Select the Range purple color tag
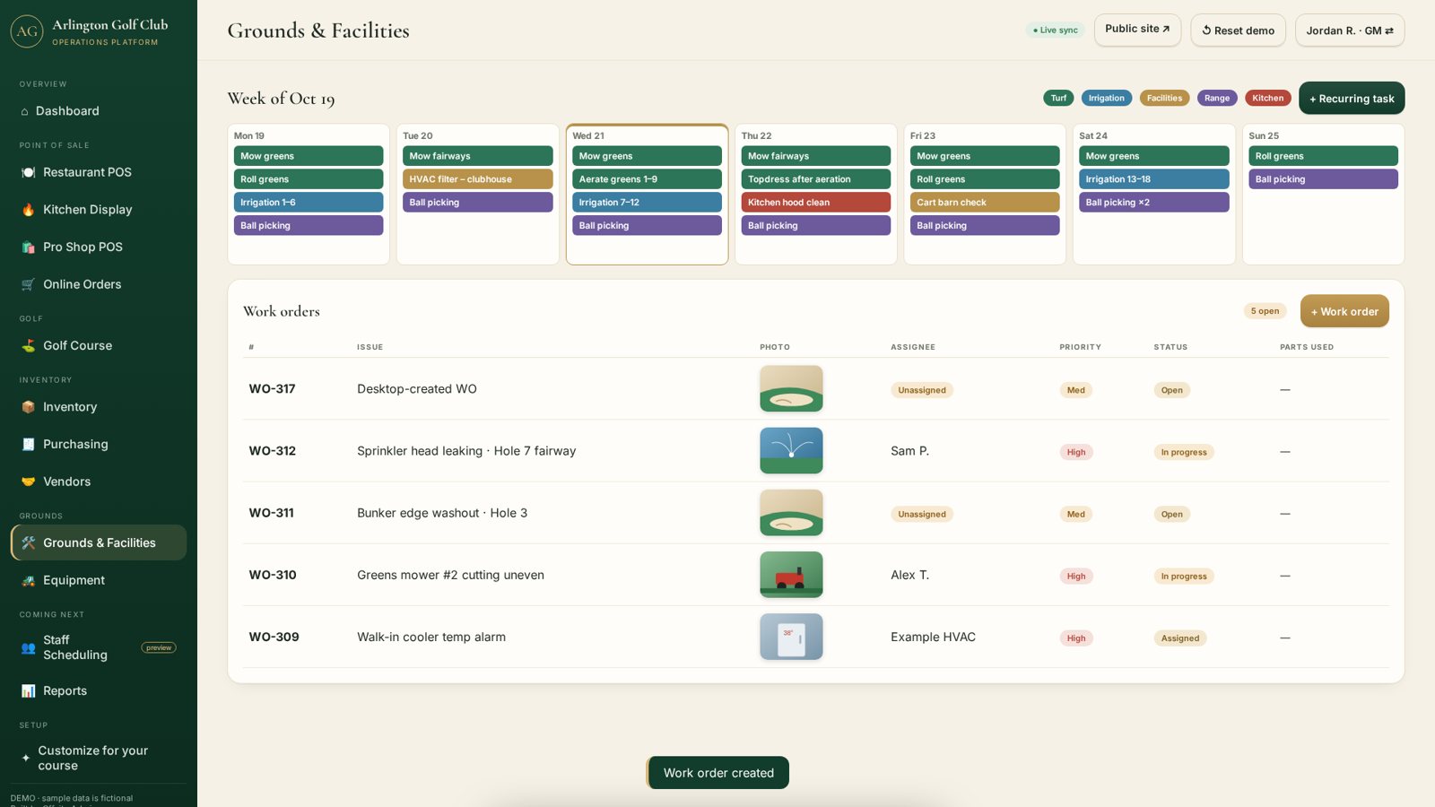The image size is (1435, 807). click(x=1216, y=98)
